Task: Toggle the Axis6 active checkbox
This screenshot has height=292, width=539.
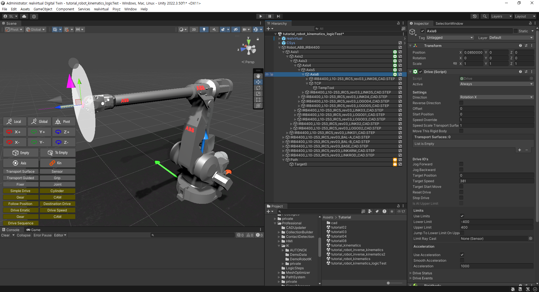Action: [x=422, y=31]
